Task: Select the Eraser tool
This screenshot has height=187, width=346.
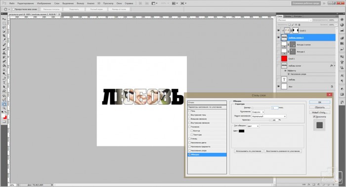Action: (4, 62)
